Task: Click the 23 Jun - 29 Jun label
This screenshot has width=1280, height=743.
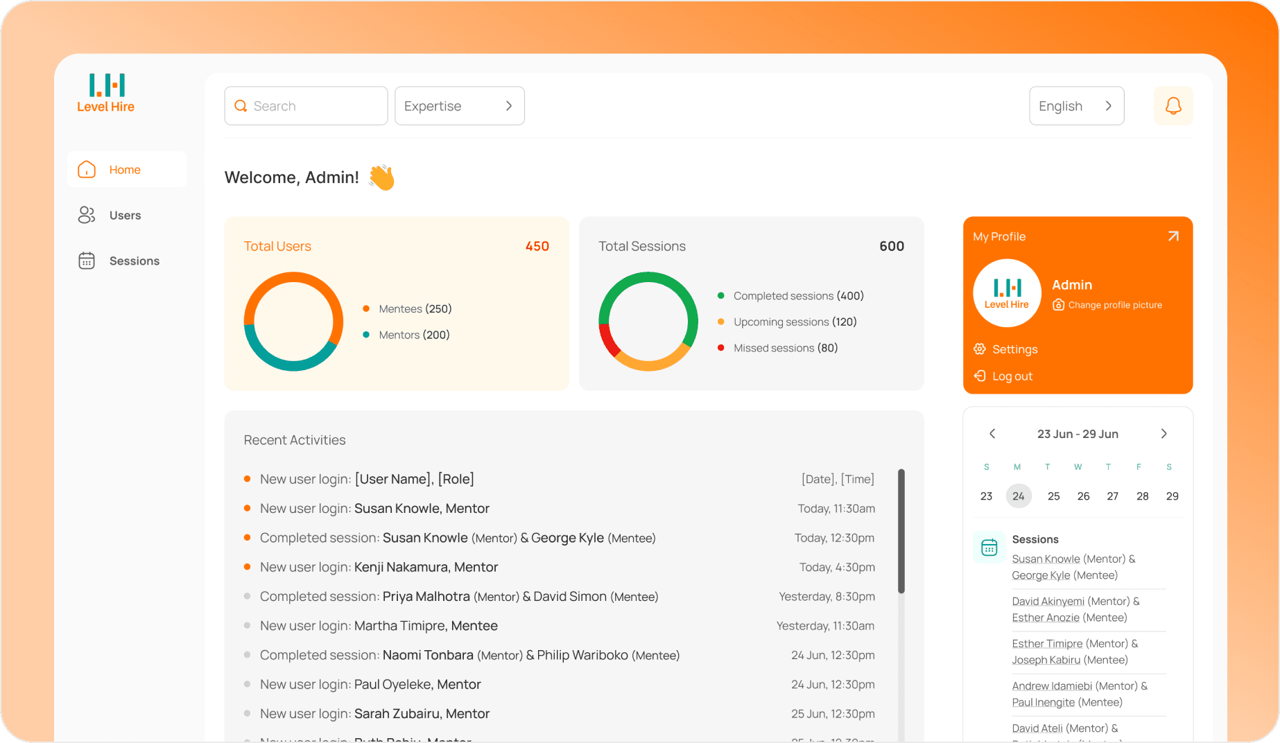Action: click(x=1078, y=434)
